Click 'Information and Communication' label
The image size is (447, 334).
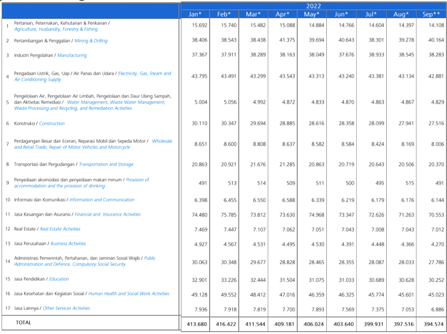click(102, 200)
